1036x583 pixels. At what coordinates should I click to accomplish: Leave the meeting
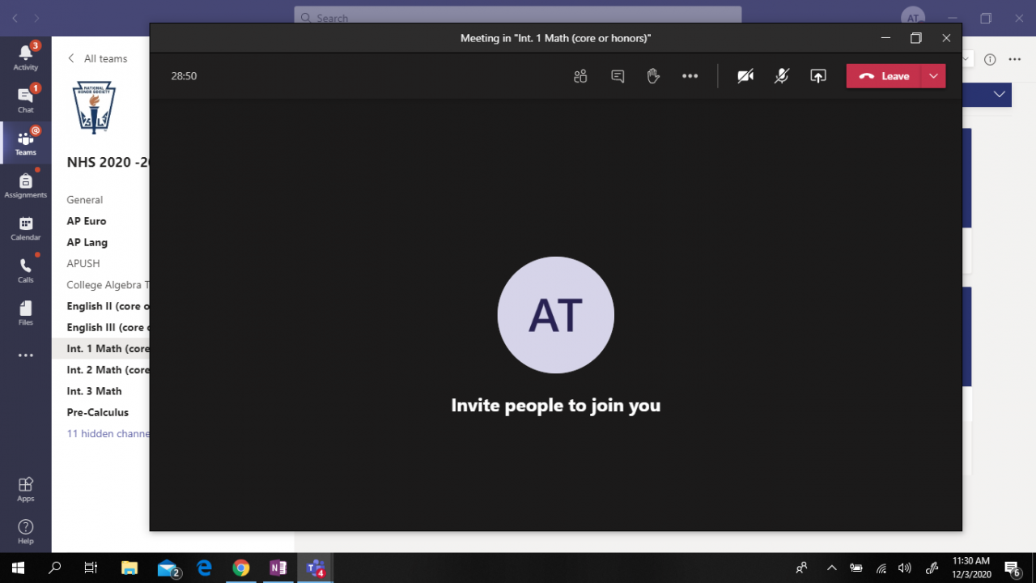point(884,76)
